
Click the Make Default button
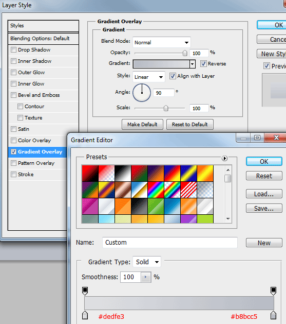pos(142,124)
